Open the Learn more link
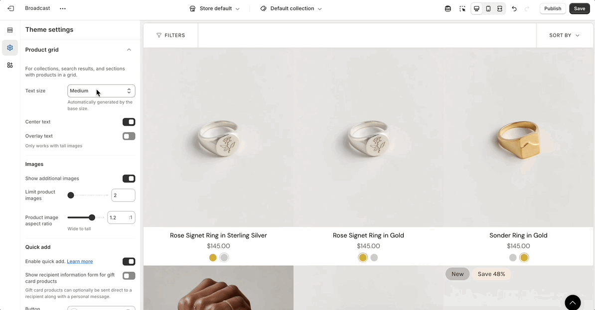Screen dimensions: 595x310 [x=80, y=261]
